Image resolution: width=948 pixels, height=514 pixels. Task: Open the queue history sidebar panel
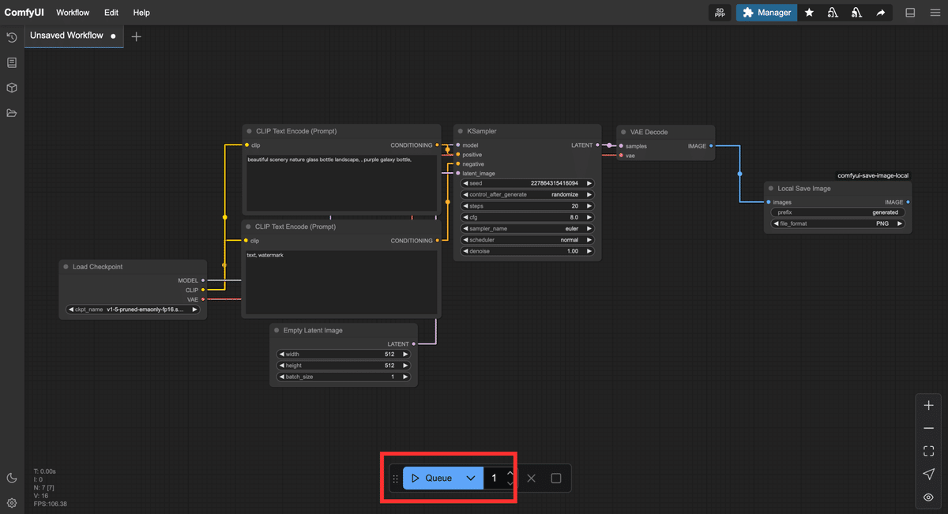(12, 37)
